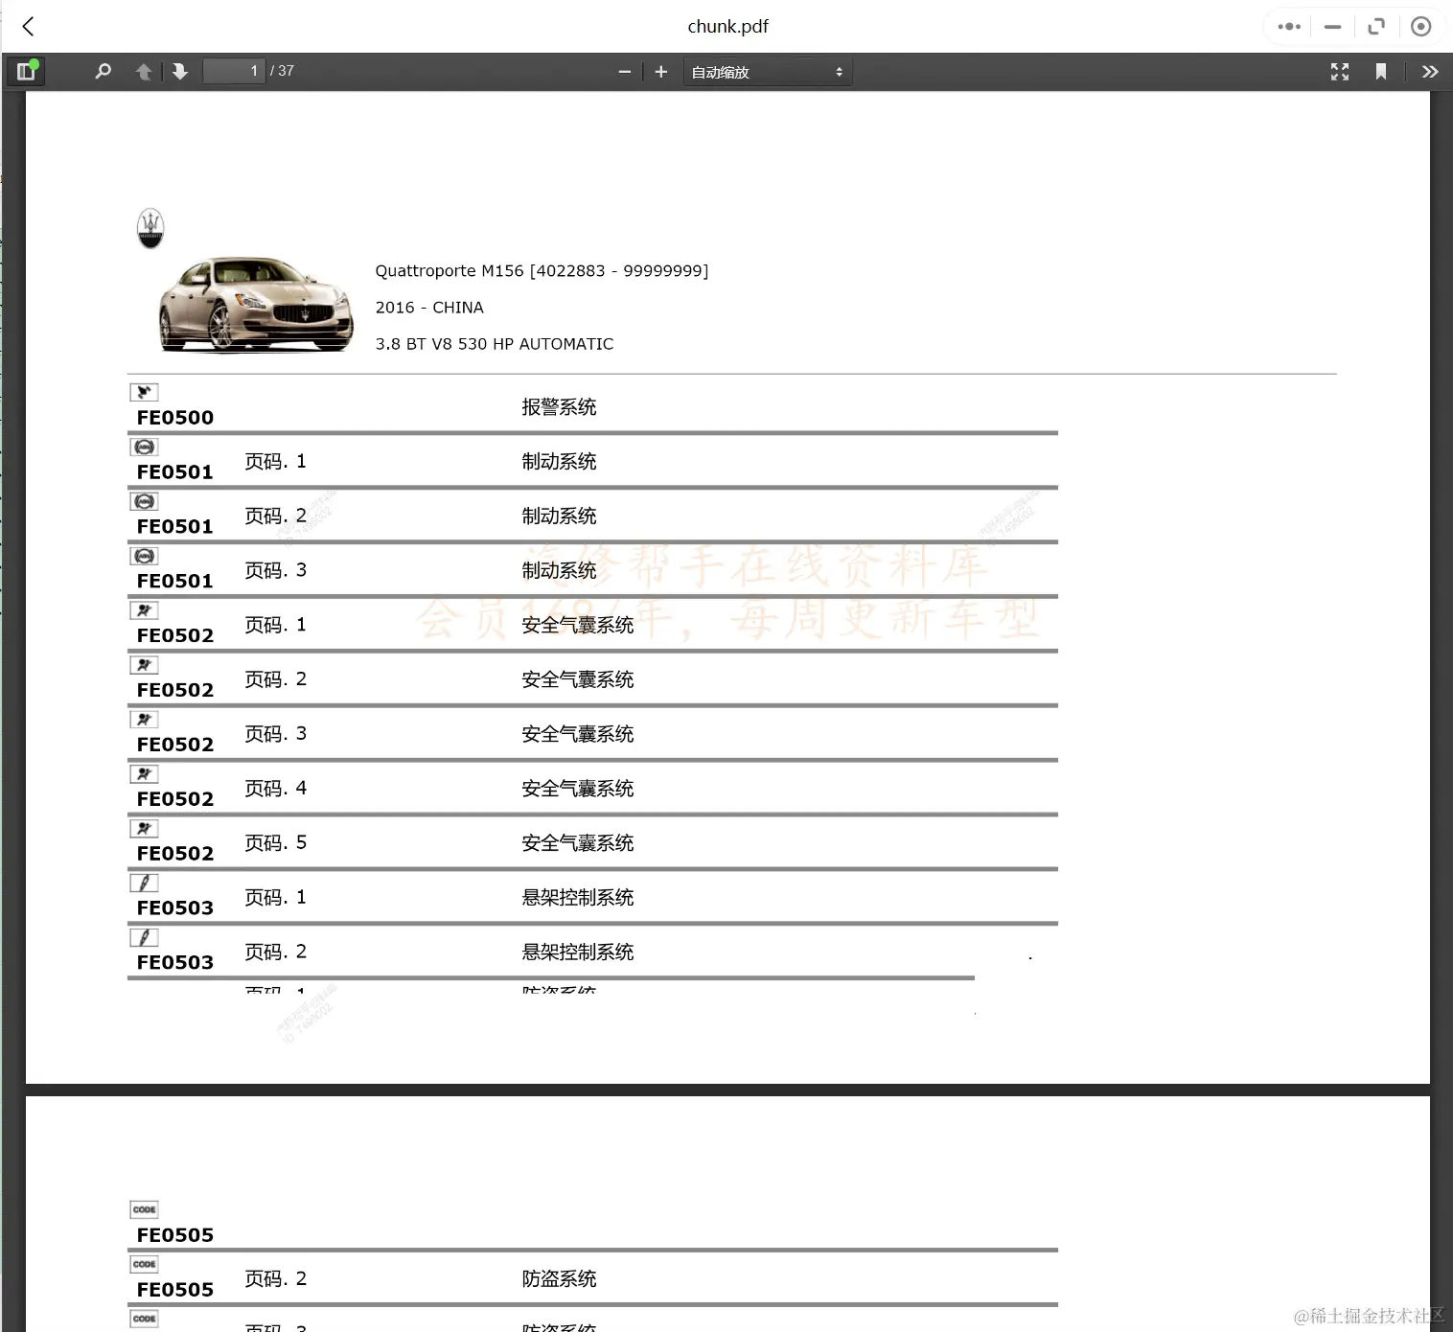The width and height of the screenshot is (1453, 1332).
Task: Click the chunk.pdf title
Action: [727, 27]
